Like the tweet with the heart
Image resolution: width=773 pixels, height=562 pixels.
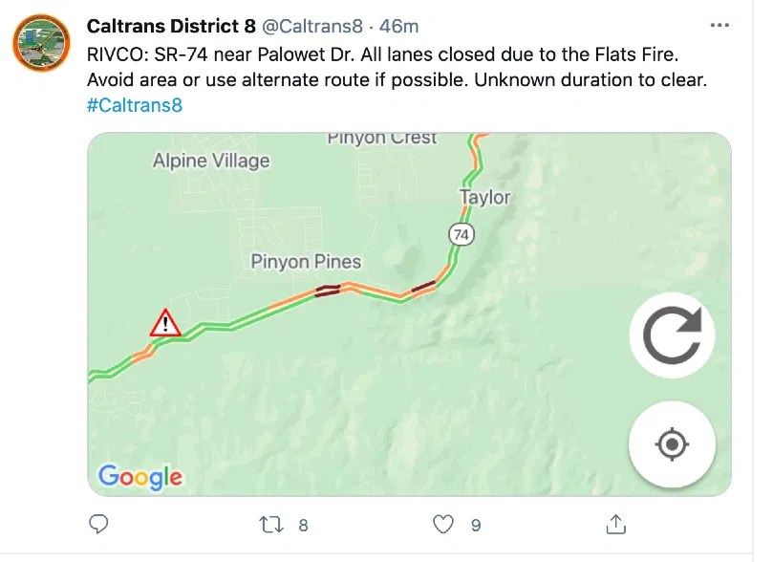pyautogui.click(x=441, y=524)
